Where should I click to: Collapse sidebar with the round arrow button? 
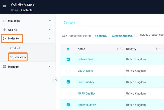pos(56,80)
